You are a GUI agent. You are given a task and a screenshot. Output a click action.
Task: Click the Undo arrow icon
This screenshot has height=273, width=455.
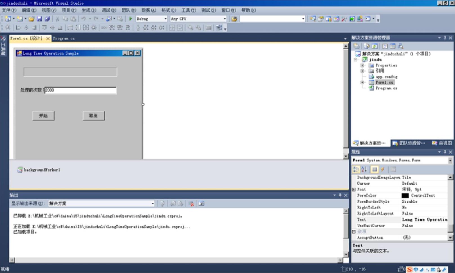pyautogui.click(x=84, y=19)
